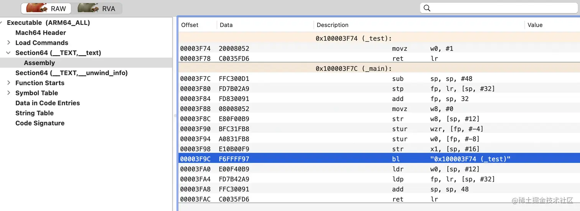Screen dimensions: 580x211
Task: Open Code Signature entry
Action: tap(40, 123)
